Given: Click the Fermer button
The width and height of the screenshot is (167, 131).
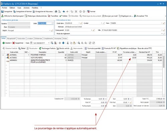Looking at the screenshot, I should (x=91, y=11).
